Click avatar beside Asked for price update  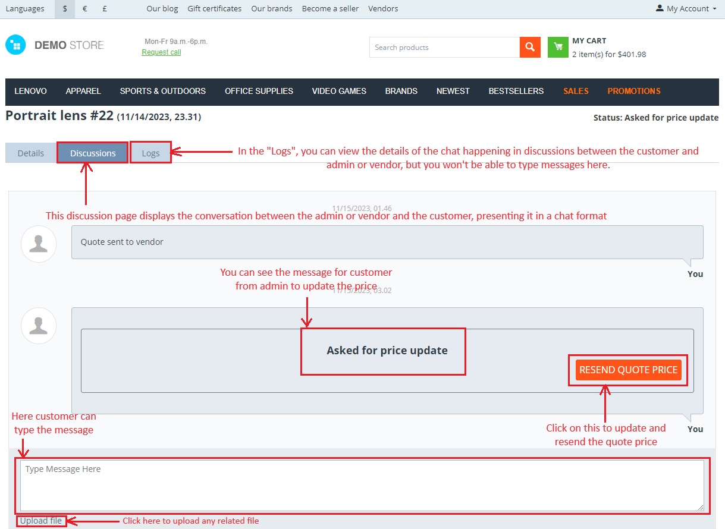coord(39,326)
